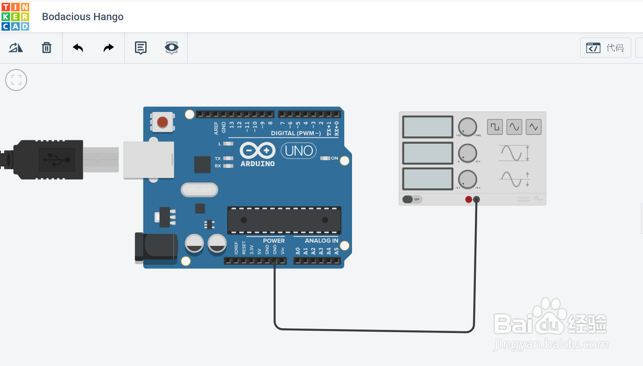
Task: Toggle the function generator power switch
Action: coord(412,200)
